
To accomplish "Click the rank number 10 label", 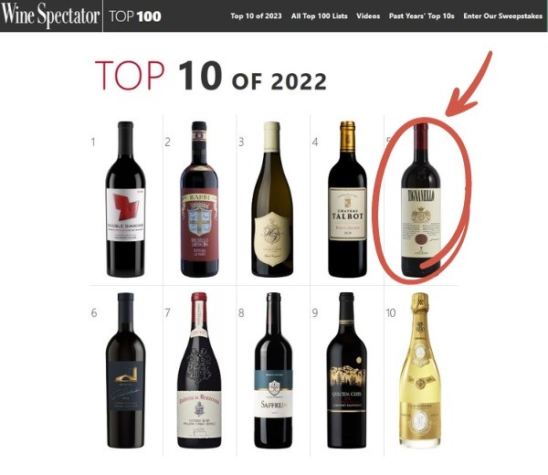I will pyautogui.click(x=390, y=312).
